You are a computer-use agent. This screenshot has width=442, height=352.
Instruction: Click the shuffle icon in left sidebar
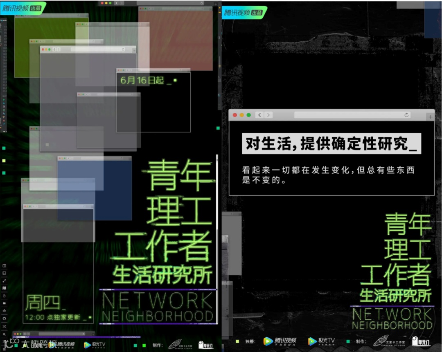coord(4,326)
